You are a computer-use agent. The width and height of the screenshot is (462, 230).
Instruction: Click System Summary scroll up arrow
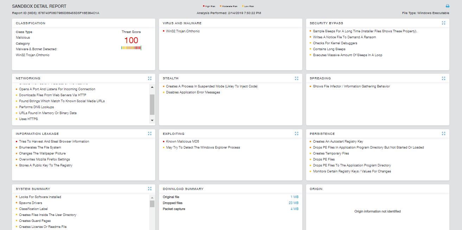[x=152, y=197]
